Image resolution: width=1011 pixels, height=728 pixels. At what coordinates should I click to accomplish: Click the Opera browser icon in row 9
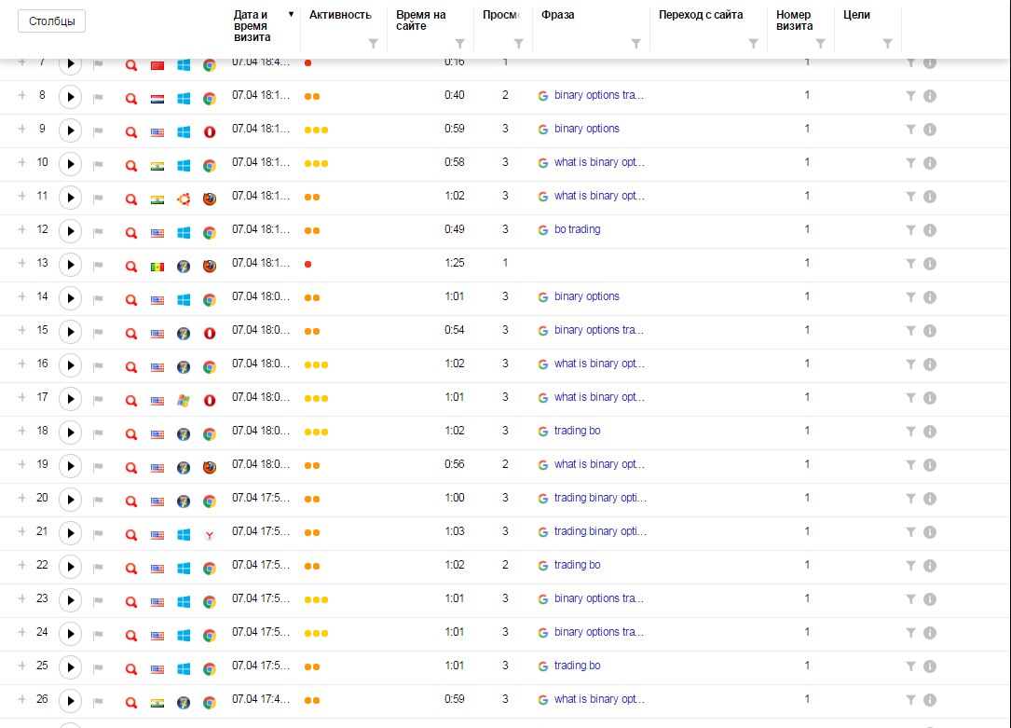[210, 132]
